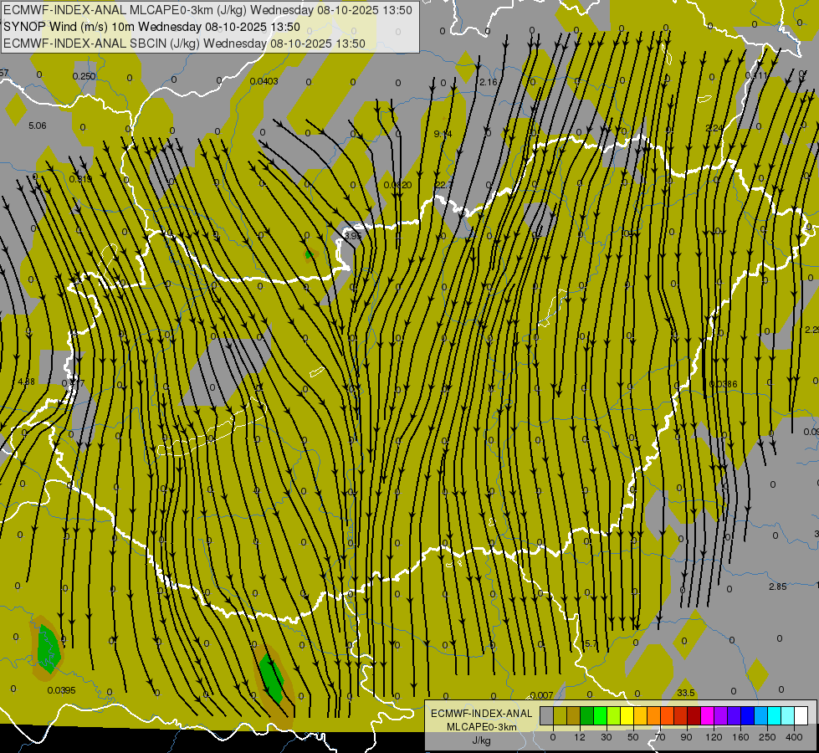Click the map value 3.95
The width and height of the screenshot is (819, 753).
[x=352, y=236]
